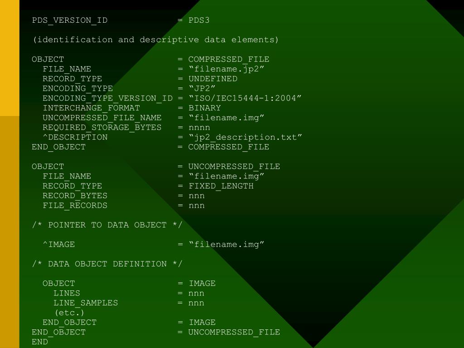
Task: Select the UNDEFINED record type value
Action: pos(213,79)
